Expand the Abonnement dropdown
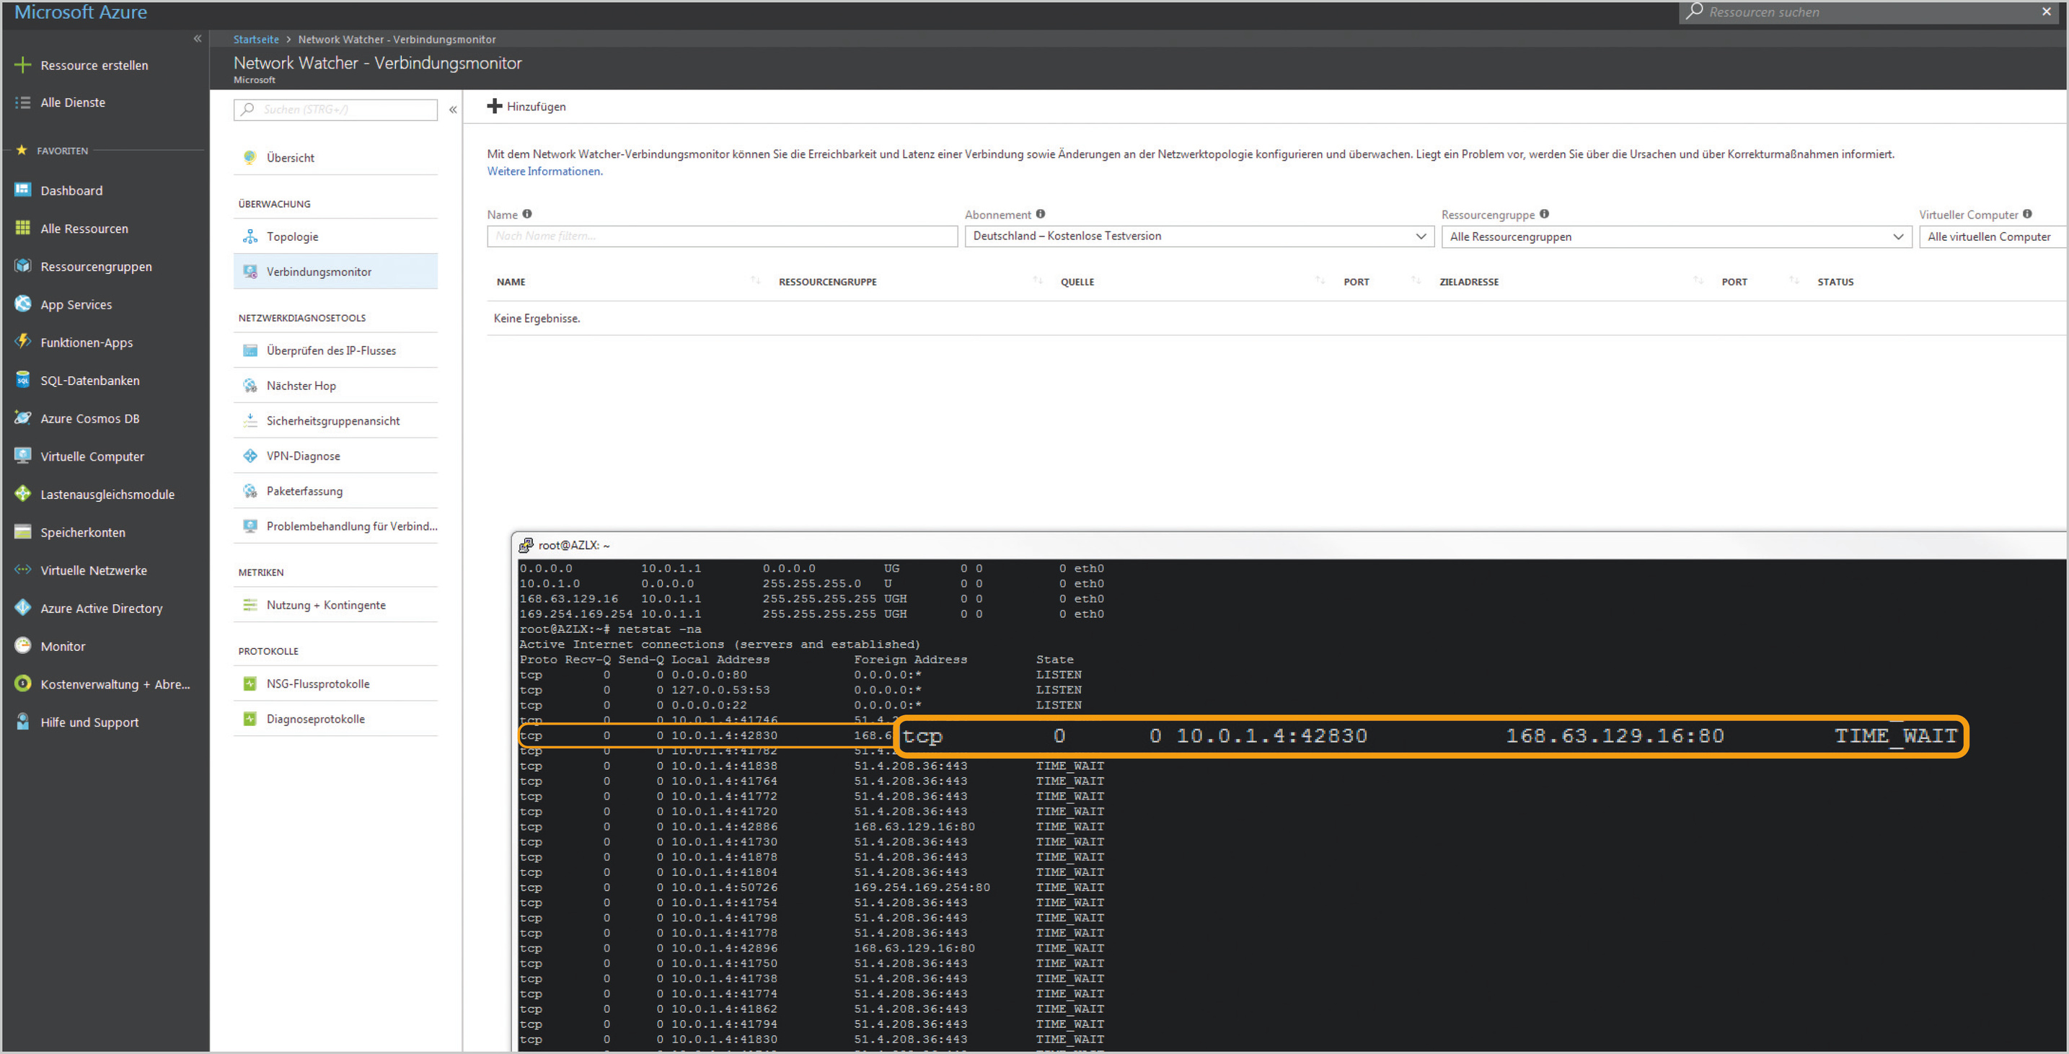The image size is (2069, 1054). pos(1420,236)
